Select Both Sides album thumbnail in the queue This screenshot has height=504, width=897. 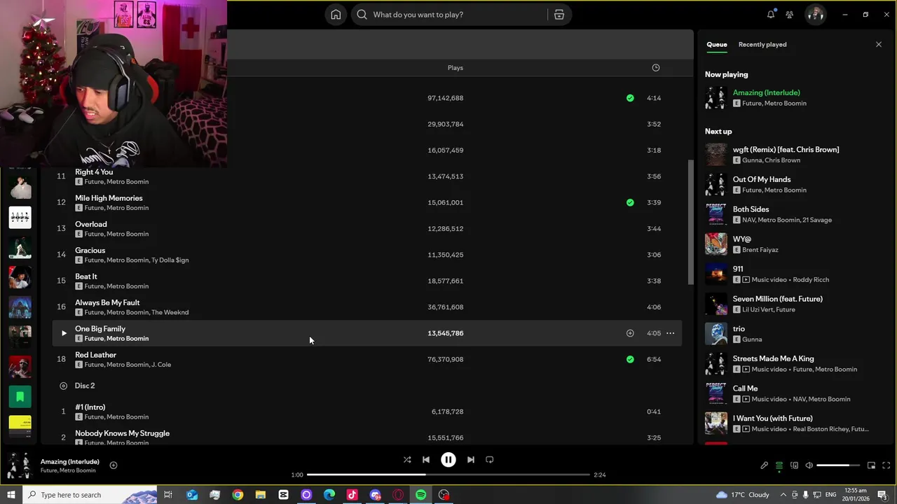click(716, 214)
